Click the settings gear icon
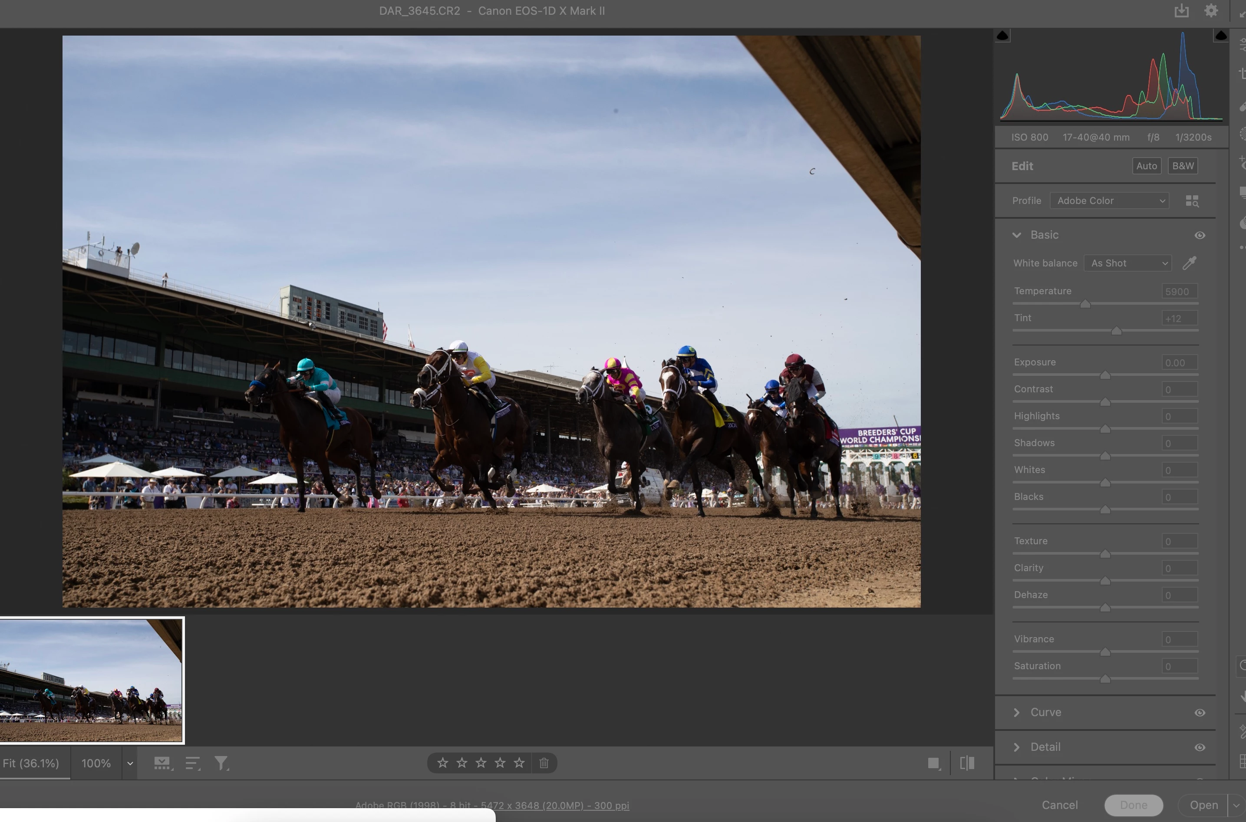This screenshot has width=1246, height=822. click(x=1211, y=10)
